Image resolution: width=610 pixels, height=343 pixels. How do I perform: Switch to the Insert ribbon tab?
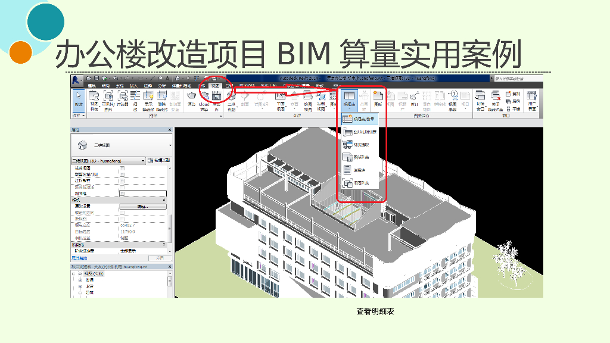click(133, 86)
